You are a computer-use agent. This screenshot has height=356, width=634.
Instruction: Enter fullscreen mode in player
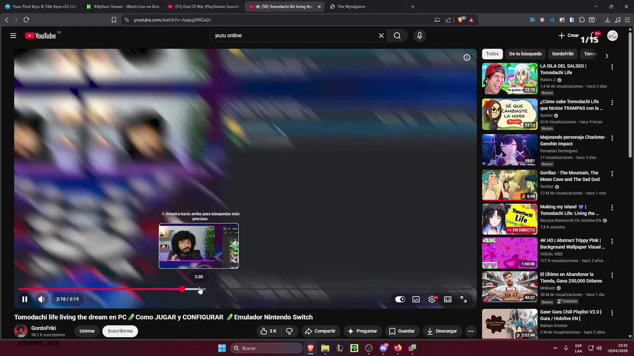click(x=464, y=299)
